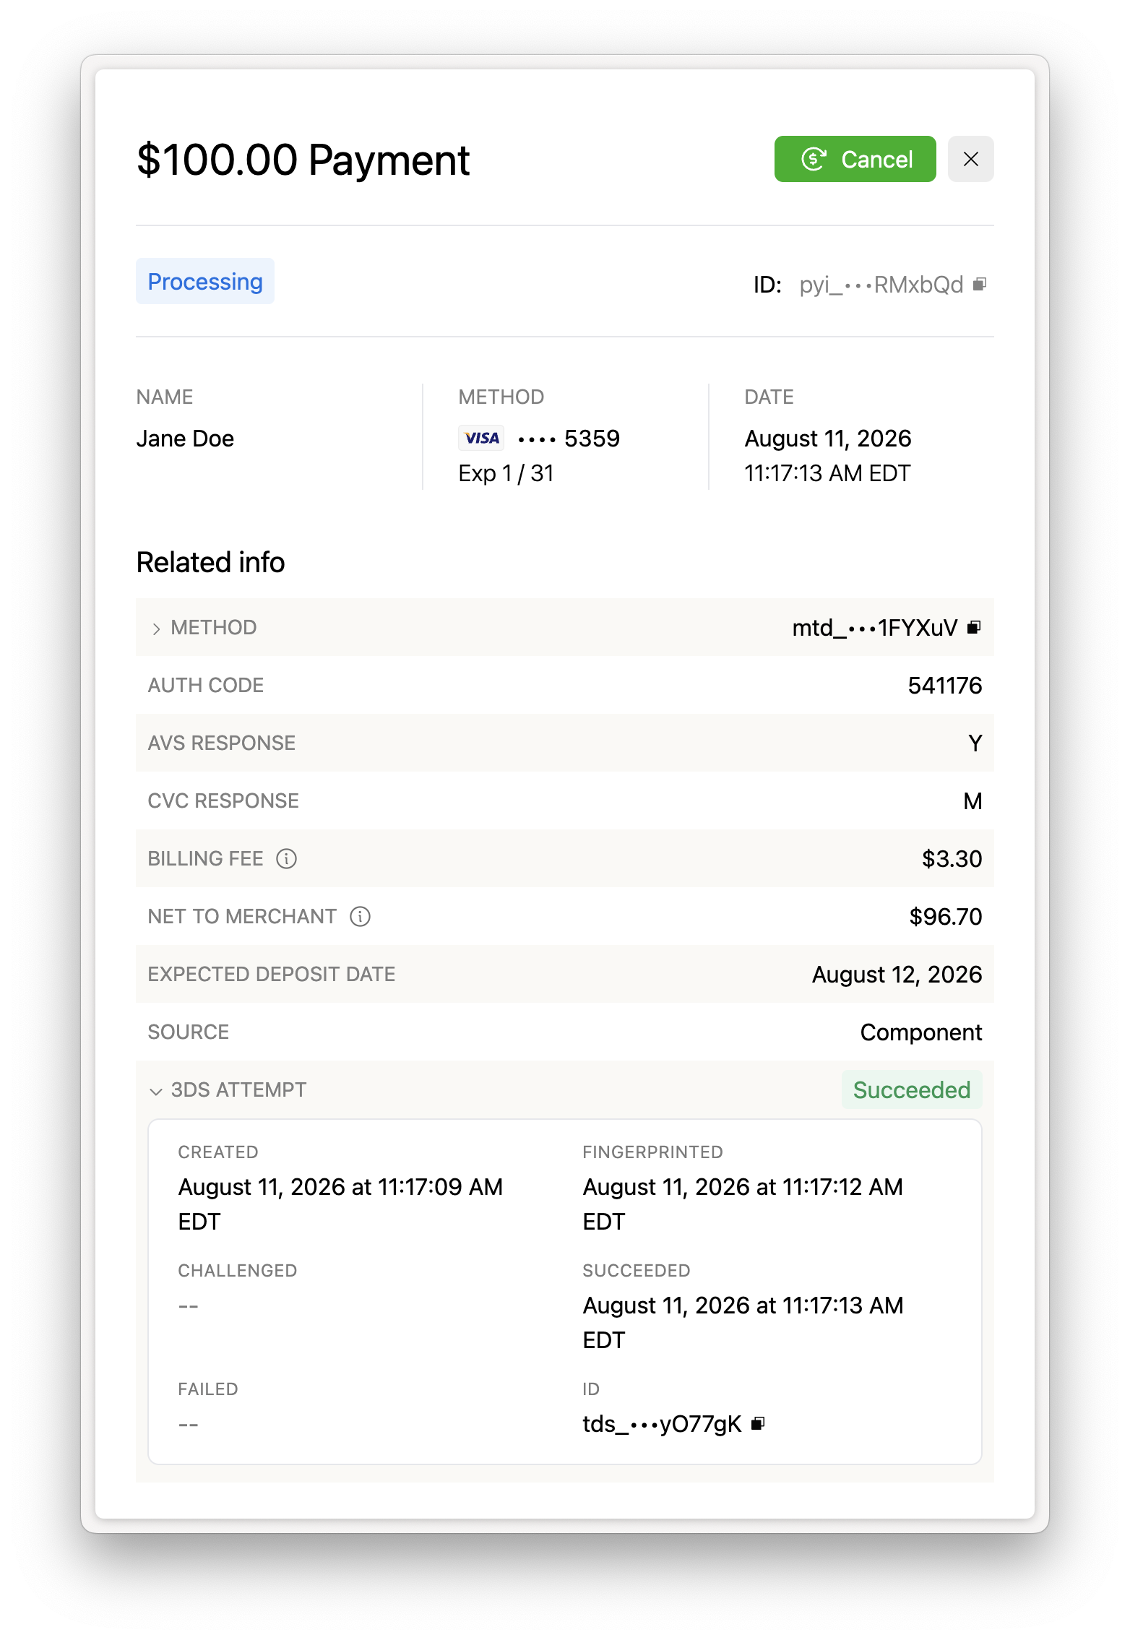Viewport: 1130px width, 1640px height.
Task: Click the Succeeded 3DS status badge
Action: point(911,1089)
